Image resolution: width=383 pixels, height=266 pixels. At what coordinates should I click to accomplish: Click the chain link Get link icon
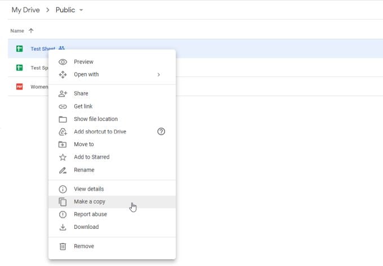[63, 106]
